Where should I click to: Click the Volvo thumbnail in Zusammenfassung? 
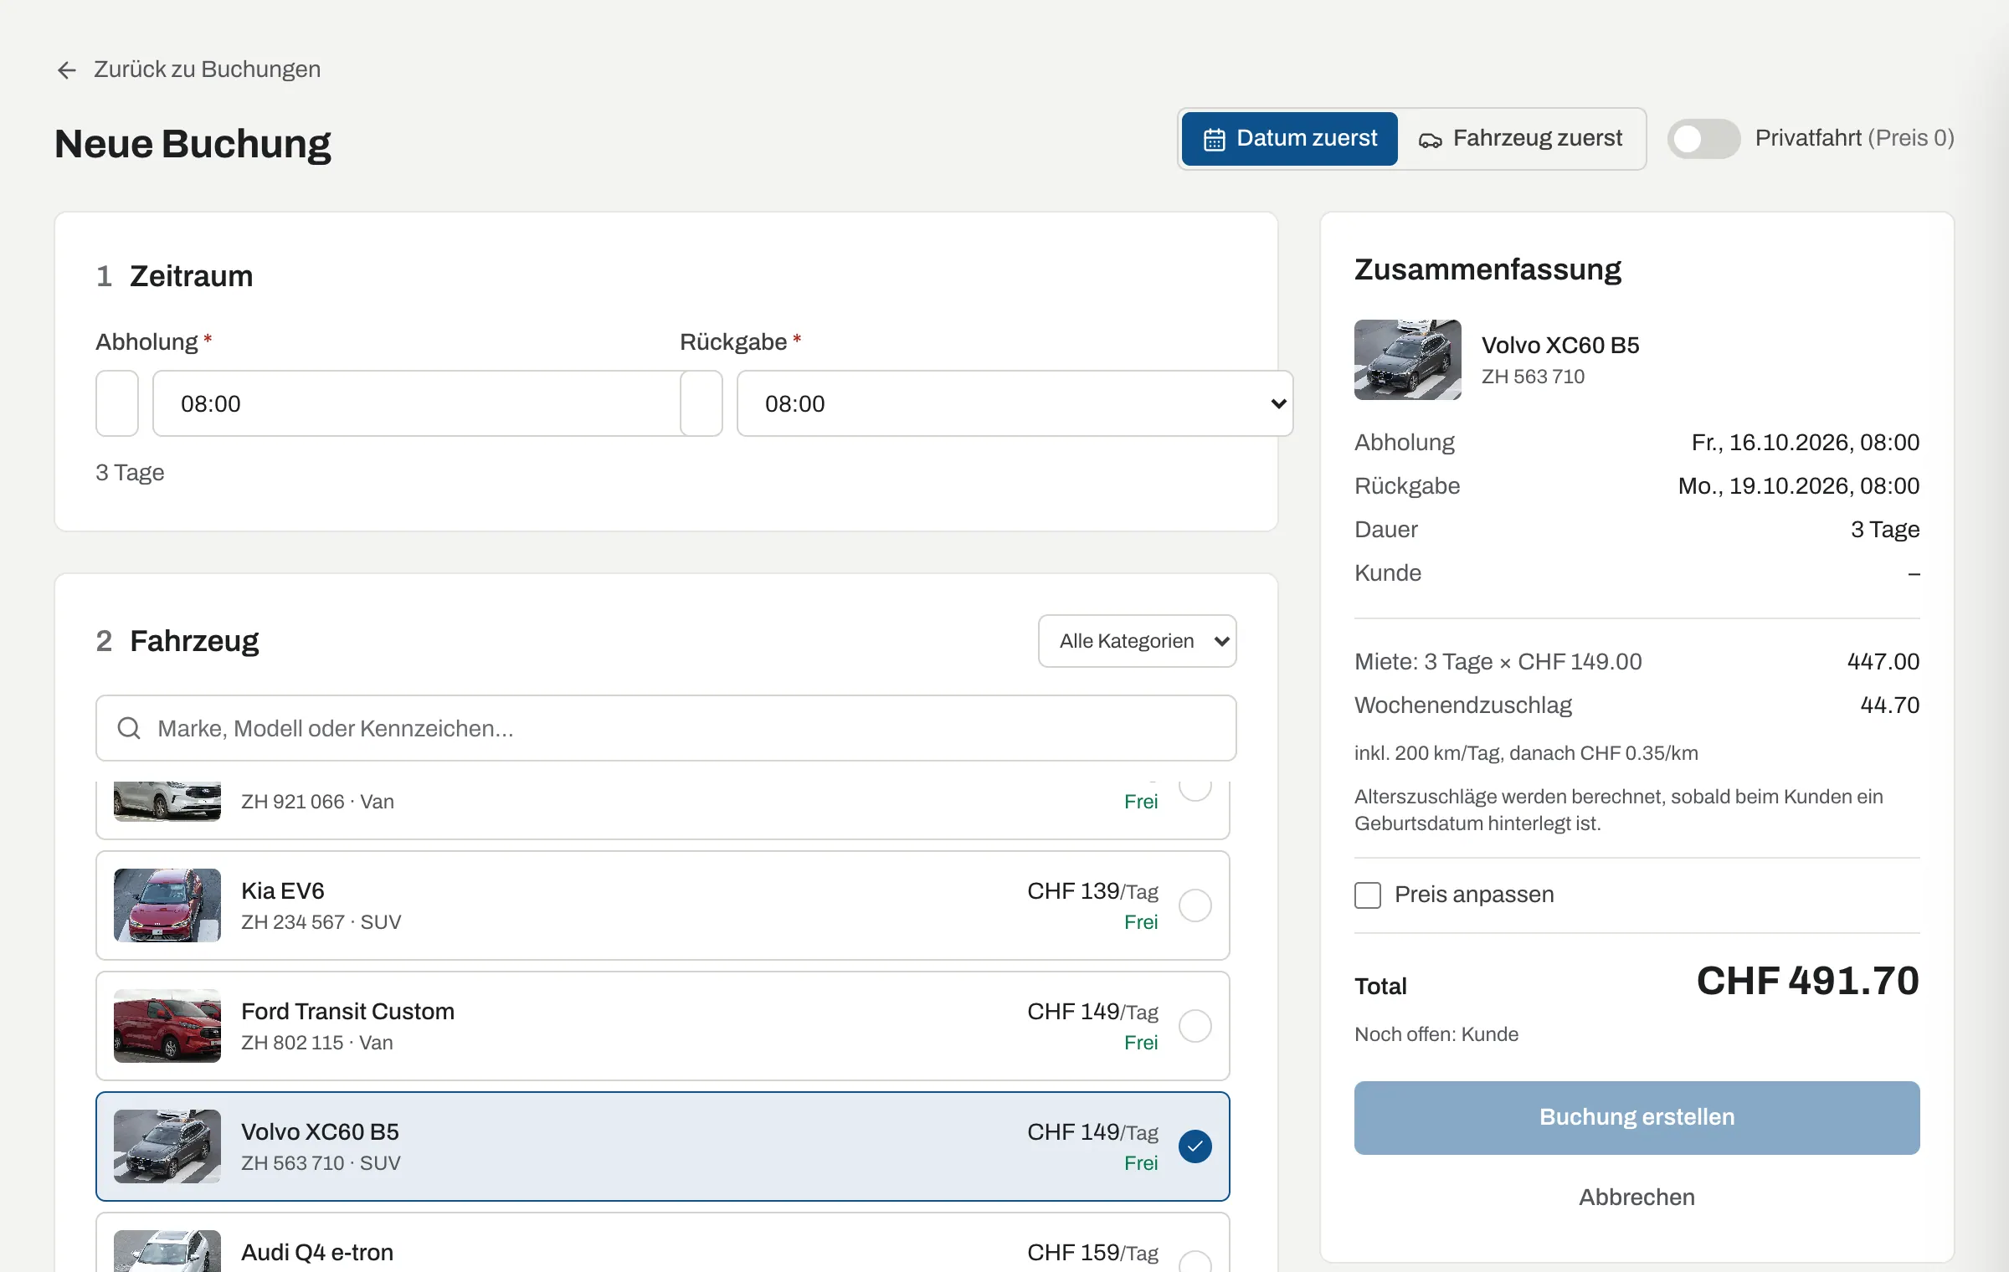pyautogui.click(x=1408, y=360)
